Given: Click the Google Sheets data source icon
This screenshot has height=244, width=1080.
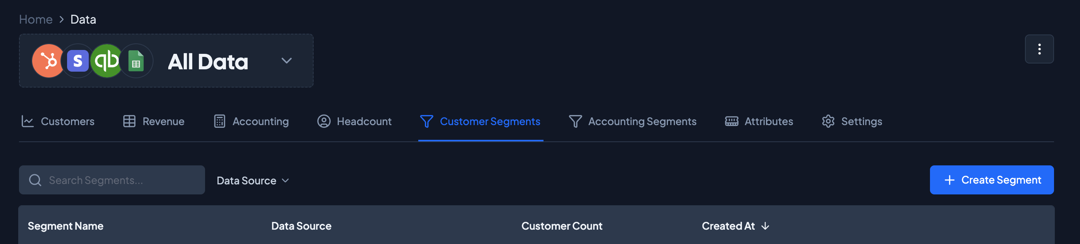Looking at the screenshot, I should tap(136, 61).
